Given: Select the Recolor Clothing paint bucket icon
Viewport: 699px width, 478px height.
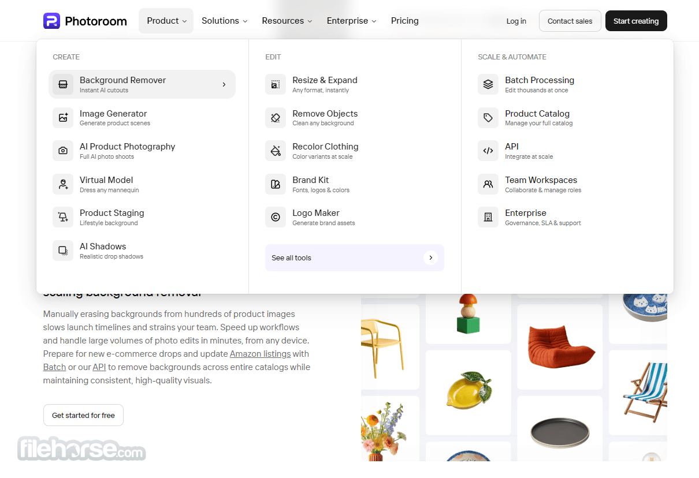Looking at the screenshot, I should (x=276, y=151).
